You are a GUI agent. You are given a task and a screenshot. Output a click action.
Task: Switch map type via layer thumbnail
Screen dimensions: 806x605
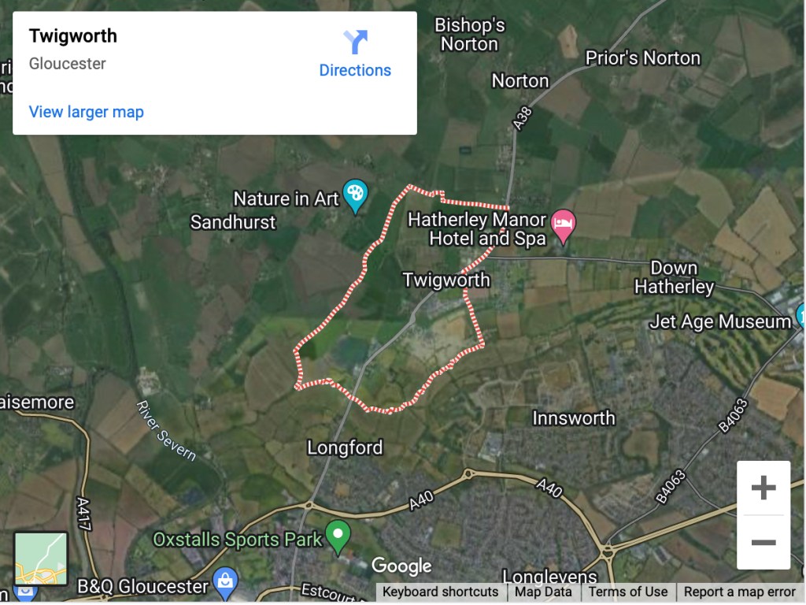click(41, 559)
